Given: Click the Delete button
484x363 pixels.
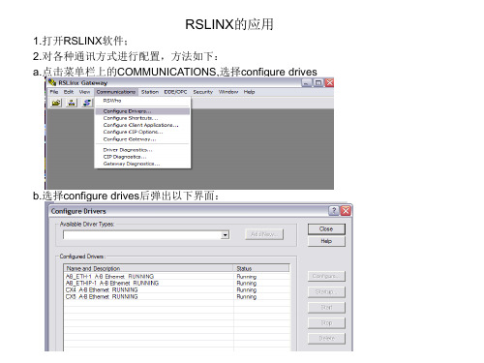Looking at the screenshot, I should [x=326, y=339].
